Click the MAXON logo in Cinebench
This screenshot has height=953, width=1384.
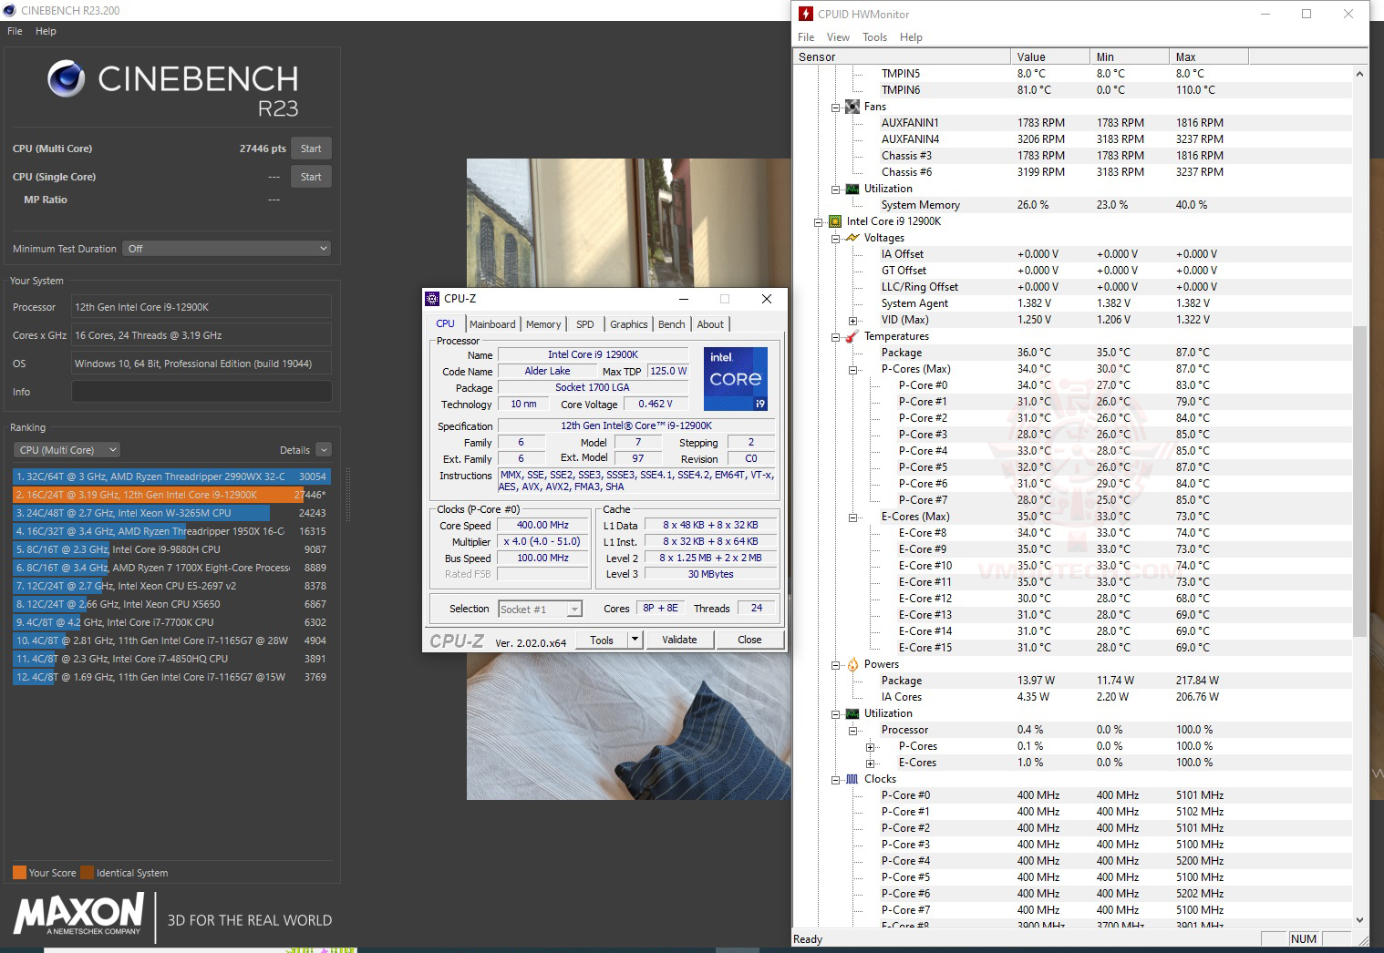78,913
